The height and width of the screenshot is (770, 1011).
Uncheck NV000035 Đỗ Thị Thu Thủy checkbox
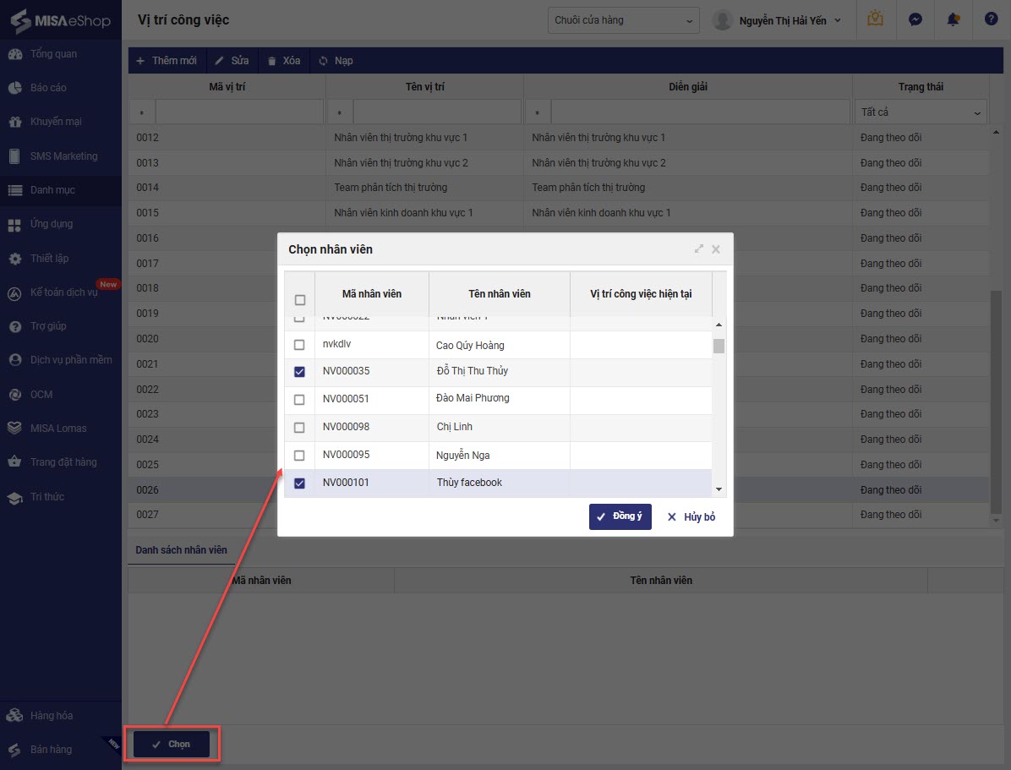pos(299,372)
